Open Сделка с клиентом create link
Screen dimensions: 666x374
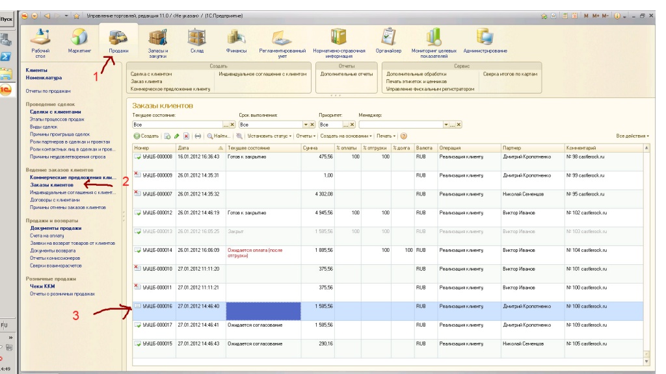(x=151, y=74)
